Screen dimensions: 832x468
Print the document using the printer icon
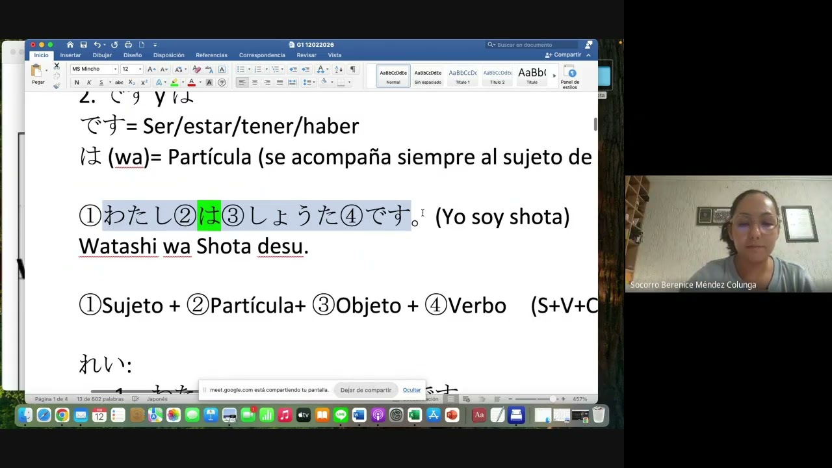pos(128,45)
